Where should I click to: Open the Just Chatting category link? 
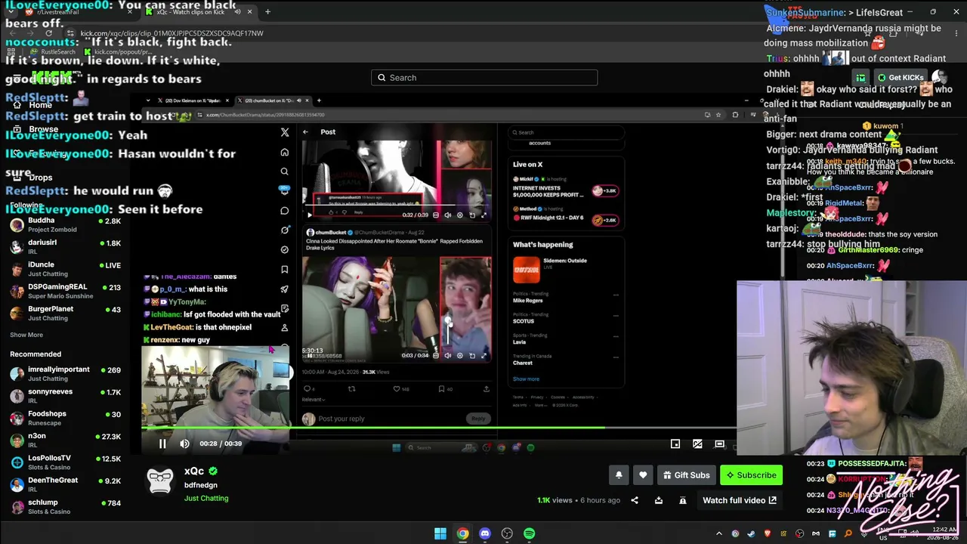coord(206,499)
